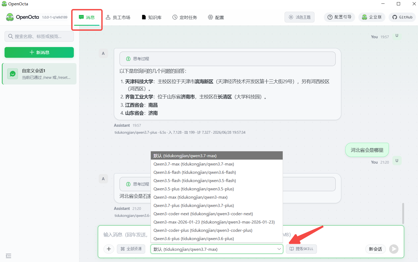This screenshot has height=262, width=418.
Task: Open the 全部资源 resource selector
Action: click(x=131, y=249)
